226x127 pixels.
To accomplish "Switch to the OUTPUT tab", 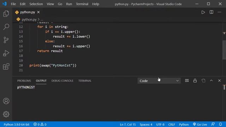I will pos(41,81).
